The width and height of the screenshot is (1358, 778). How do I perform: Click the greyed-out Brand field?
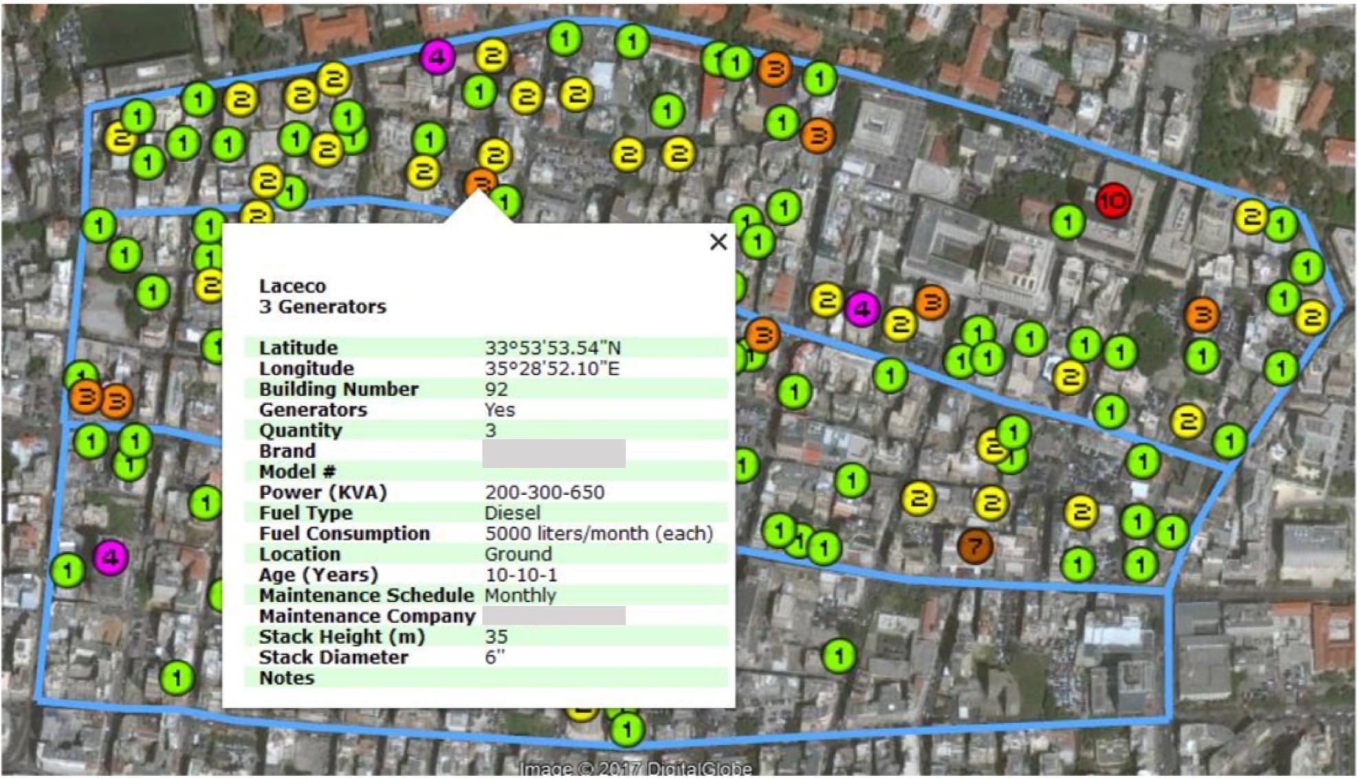pyautogui.click(x=554, y=453)
